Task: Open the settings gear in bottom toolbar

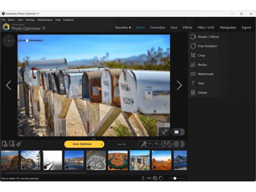Action: (x=176, y=144)
